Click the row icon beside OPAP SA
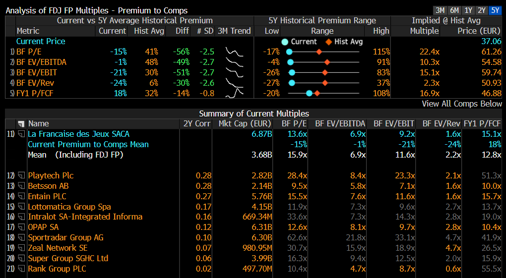The width and height of the screenshot is (506, 278). (x=21, y=227)
